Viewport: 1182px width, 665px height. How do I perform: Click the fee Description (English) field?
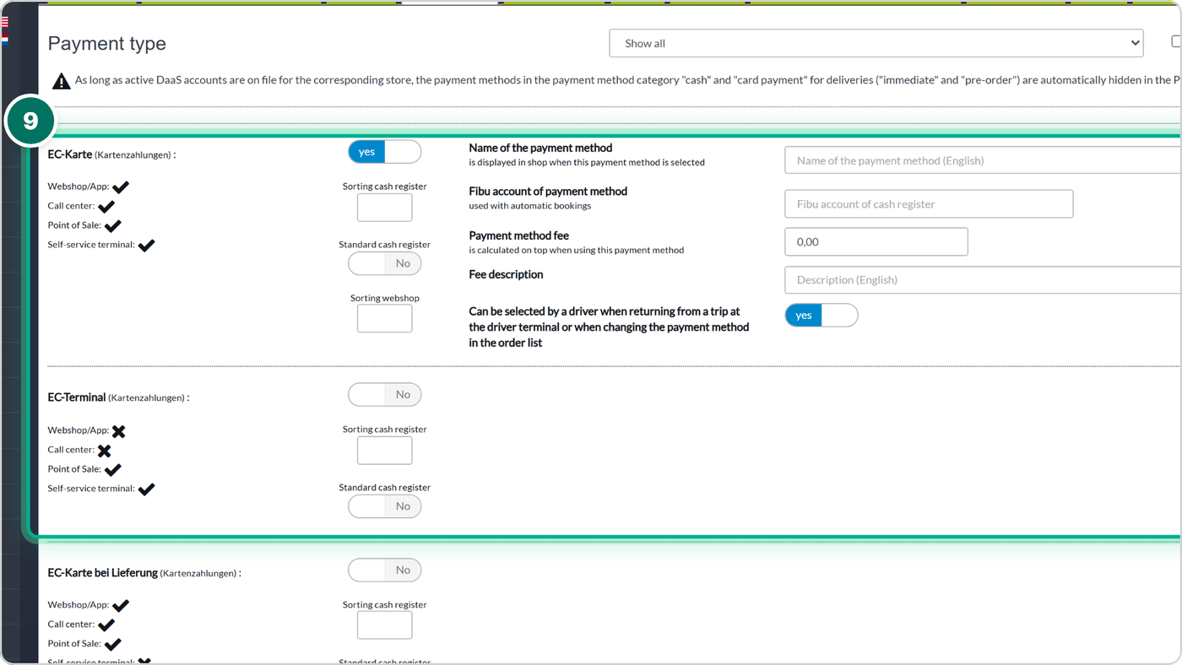[x=983, y=279]
